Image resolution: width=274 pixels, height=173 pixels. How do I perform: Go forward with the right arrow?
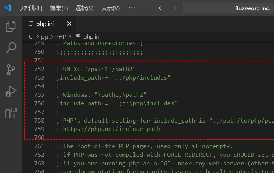pyautogui.click(x=173, y=8)
